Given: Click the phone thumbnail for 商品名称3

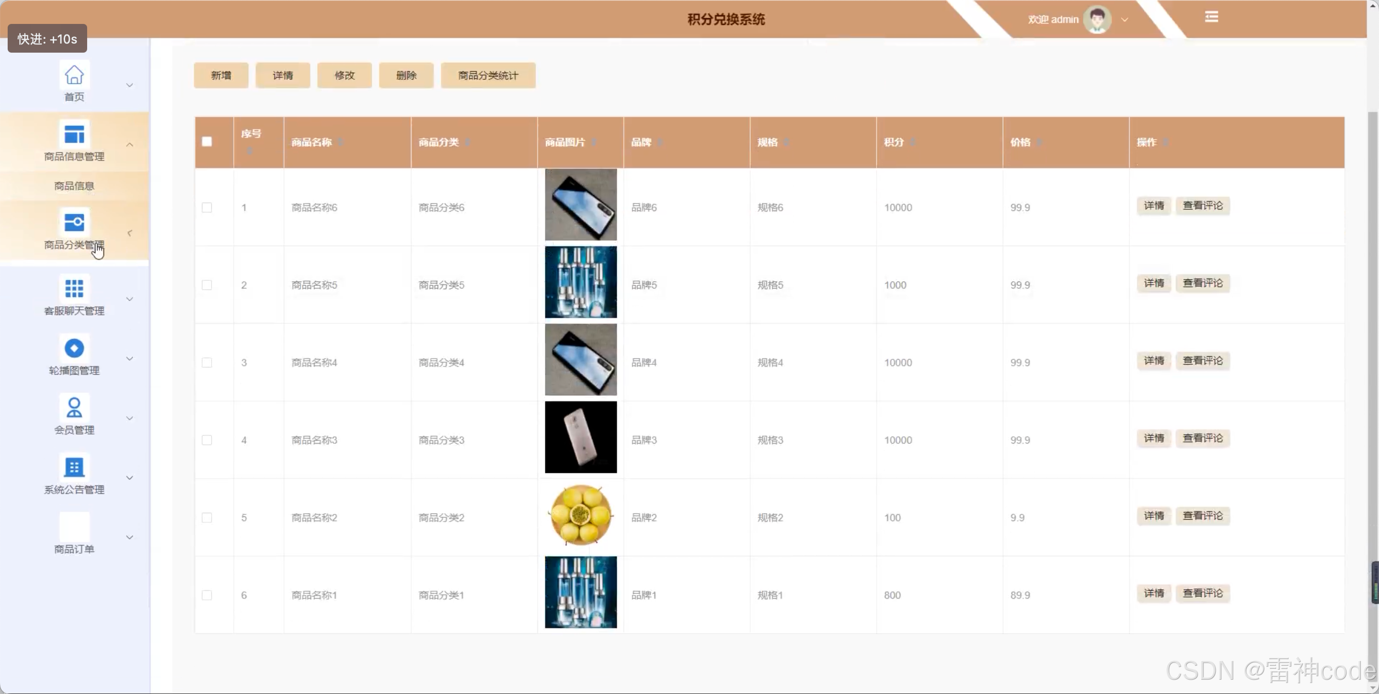Looking at the screenshot, I should [581, 437].
